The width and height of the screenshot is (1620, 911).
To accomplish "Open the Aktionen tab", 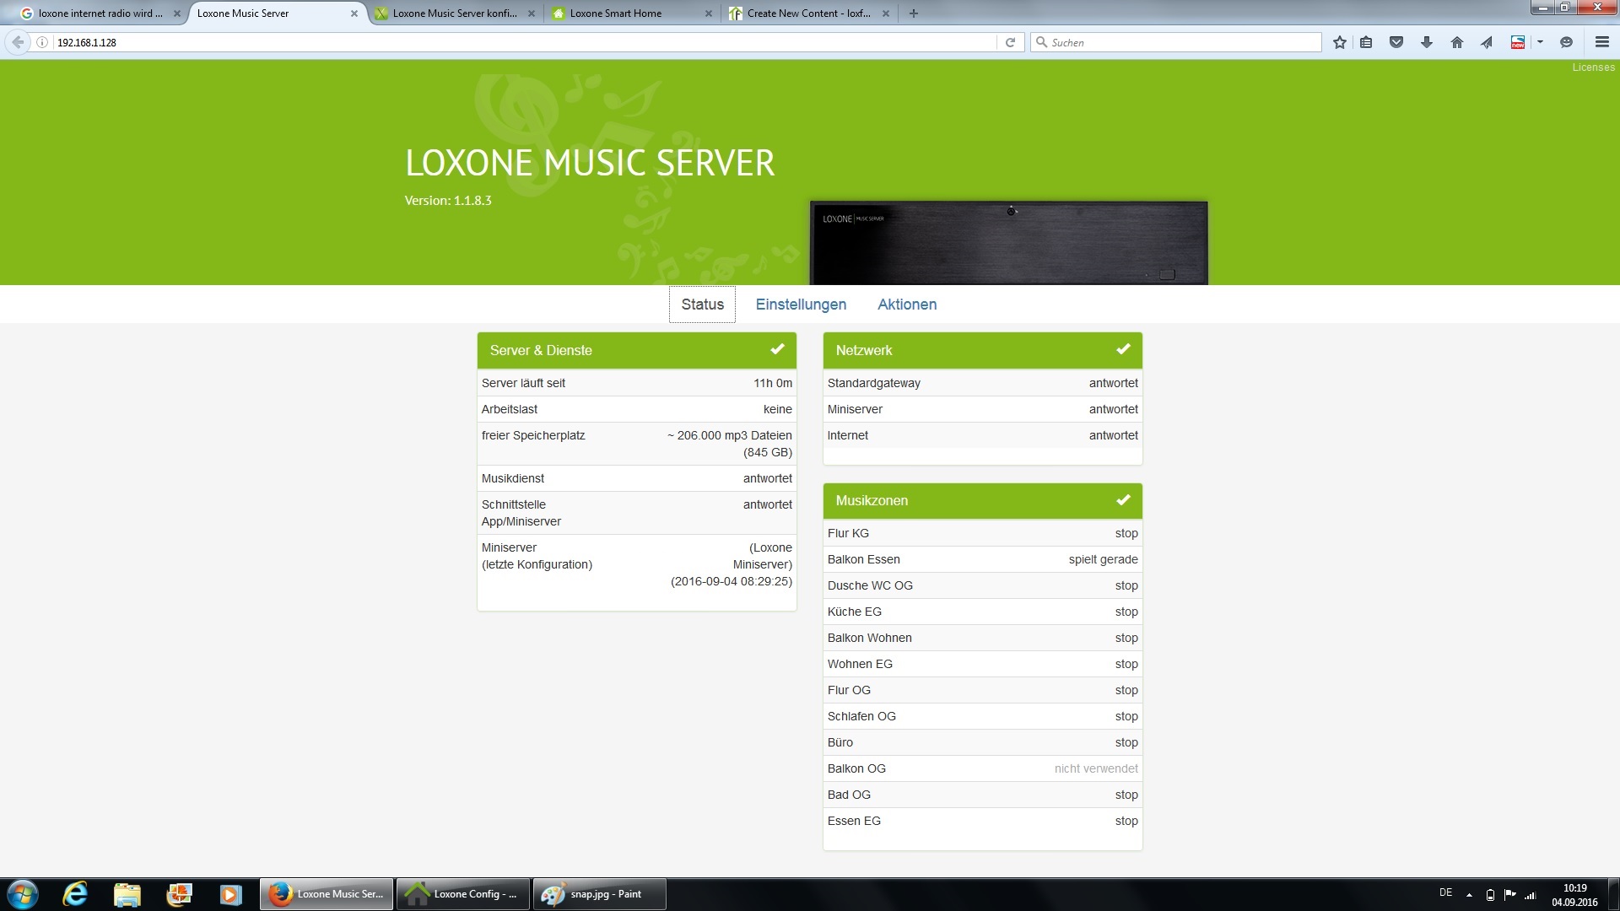I will [x=906, y=305].
